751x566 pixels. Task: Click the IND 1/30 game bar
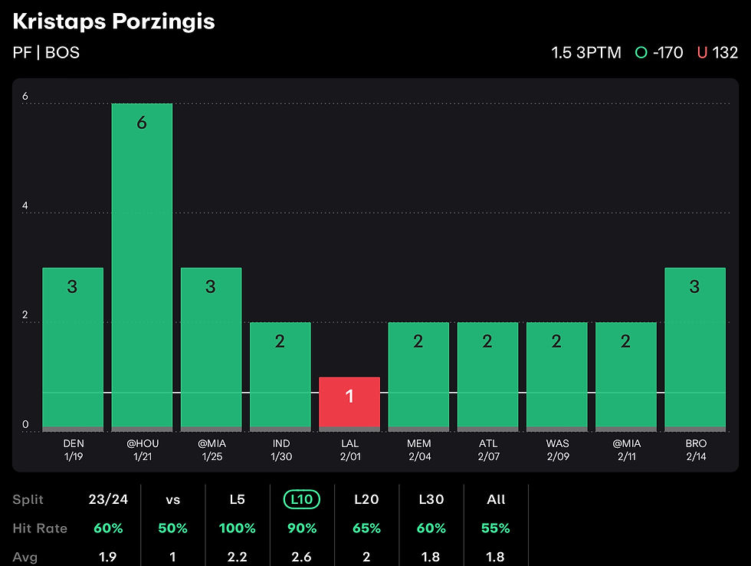tap(280, 374)
